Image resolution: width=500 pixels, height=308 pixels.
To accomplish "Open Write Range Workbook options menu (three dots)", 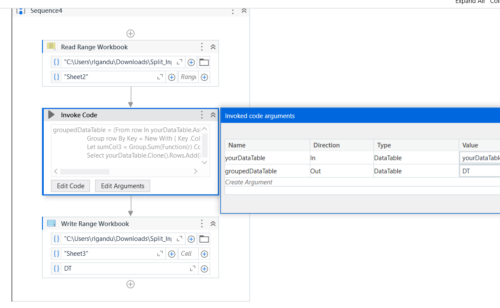I will (x=202, y=224).
